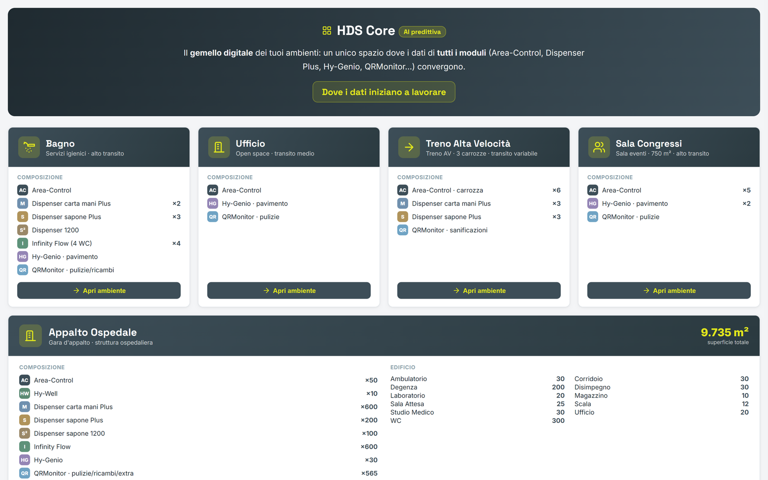Click the HDS Core grid logo icon
Screen dimensions: 768x480
[x=327, y=31]
